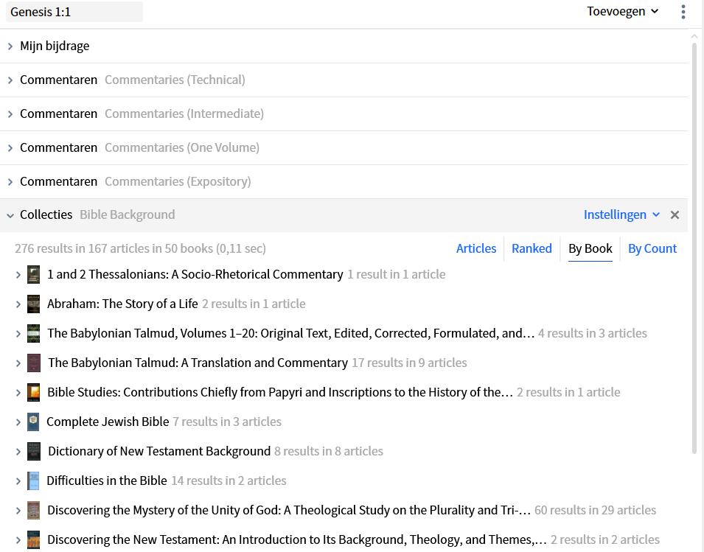Click Complete Jewish Bible cover thumbnail
Viewport: 704px width, 552px height.
coord(33,422)
